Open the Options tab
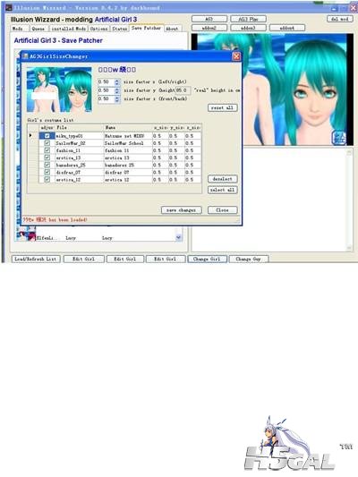Screen dimensions: 358x477 click(x=98, y=29)
